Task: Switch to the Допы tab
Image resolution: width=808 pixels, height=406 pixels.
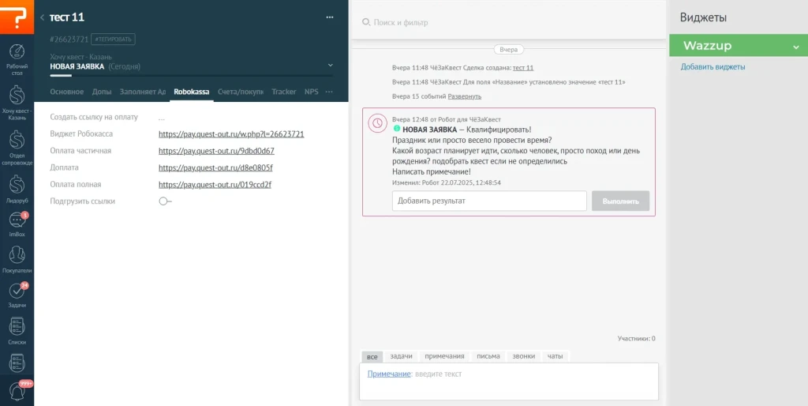Action: [102, 92]
